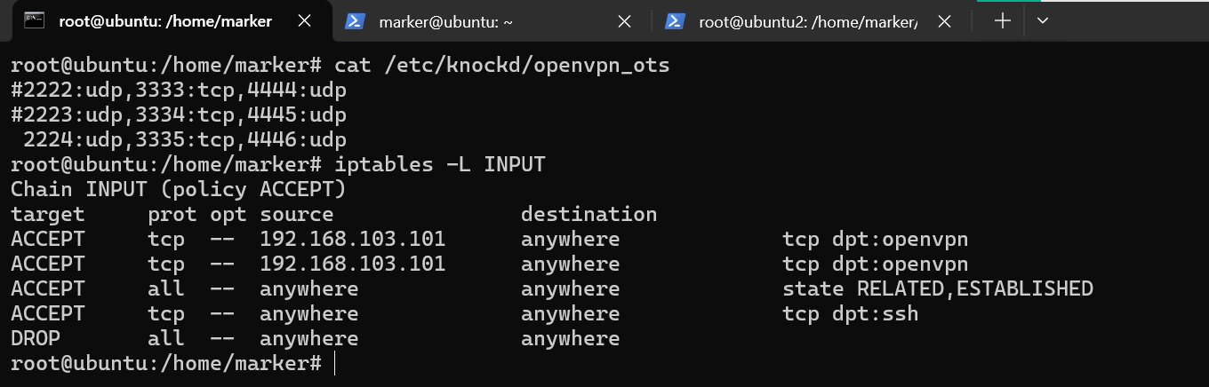
Task: Switch to the marker@ubuntu: ~ tab
Action: coord(445,21)
